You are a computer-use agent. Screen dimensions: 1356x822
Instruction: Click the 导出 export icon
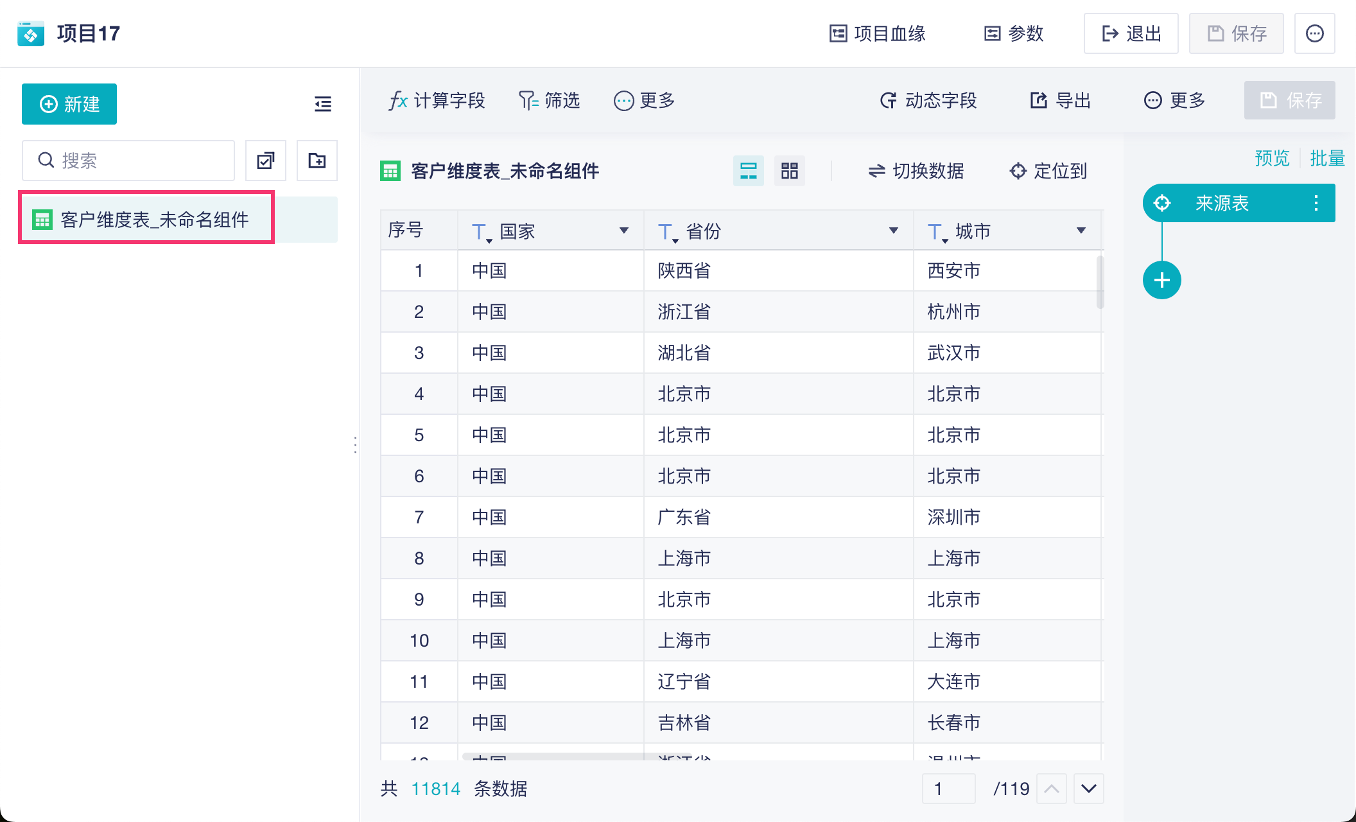click(1038, 101)
